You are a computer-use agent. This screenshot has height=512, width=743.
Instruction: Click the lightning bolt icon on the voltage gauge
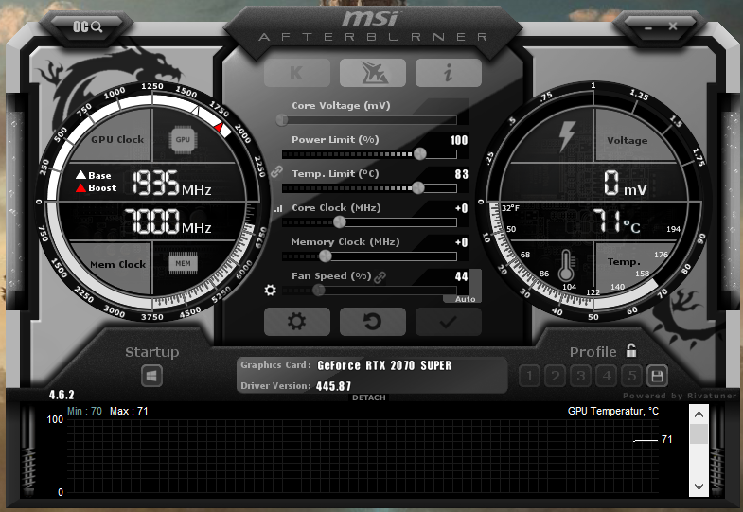coord(567,136)
